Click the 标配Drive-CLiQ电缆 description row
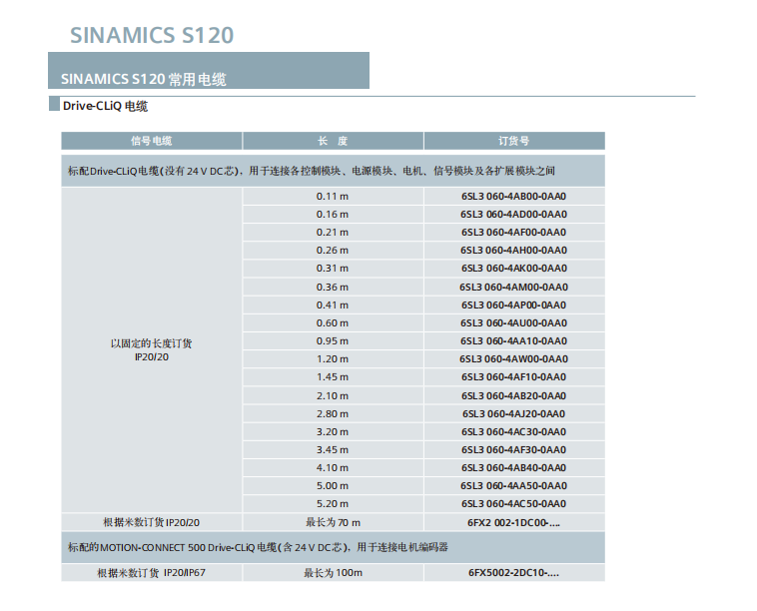Image resolution: width=757 pixels, height=611 pixels. click(x=334, y=171)
